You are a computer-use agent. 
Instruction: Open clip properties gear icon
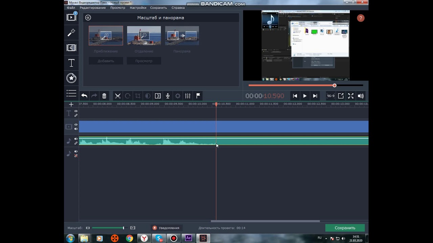point(178,96)
